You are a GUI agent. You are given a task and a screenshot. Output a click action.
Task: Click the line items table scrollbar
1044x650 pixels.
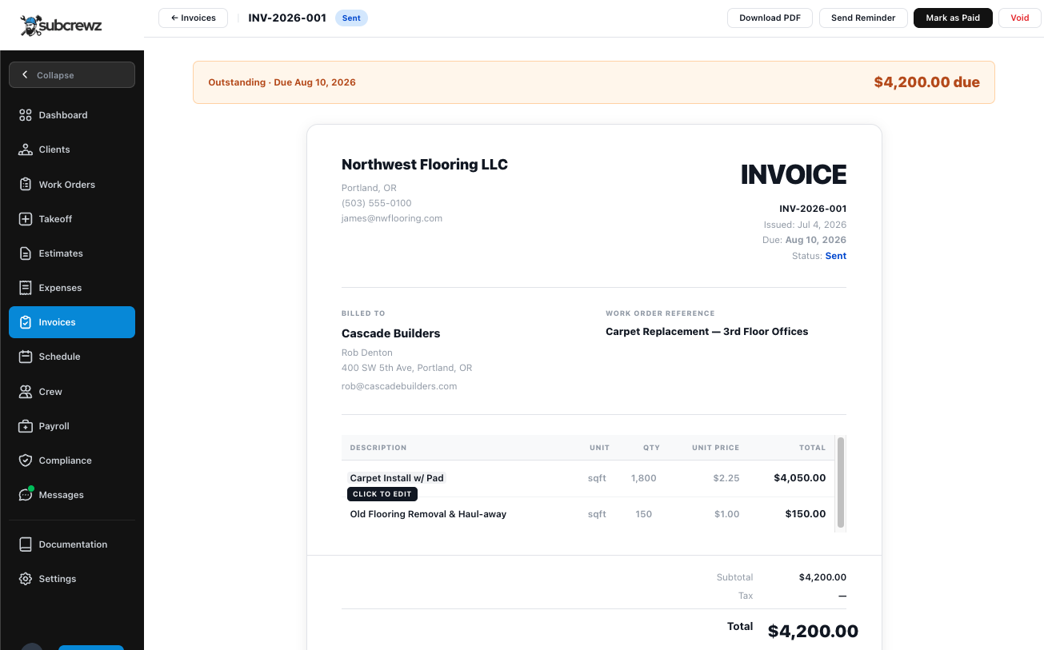coord(841,482)
